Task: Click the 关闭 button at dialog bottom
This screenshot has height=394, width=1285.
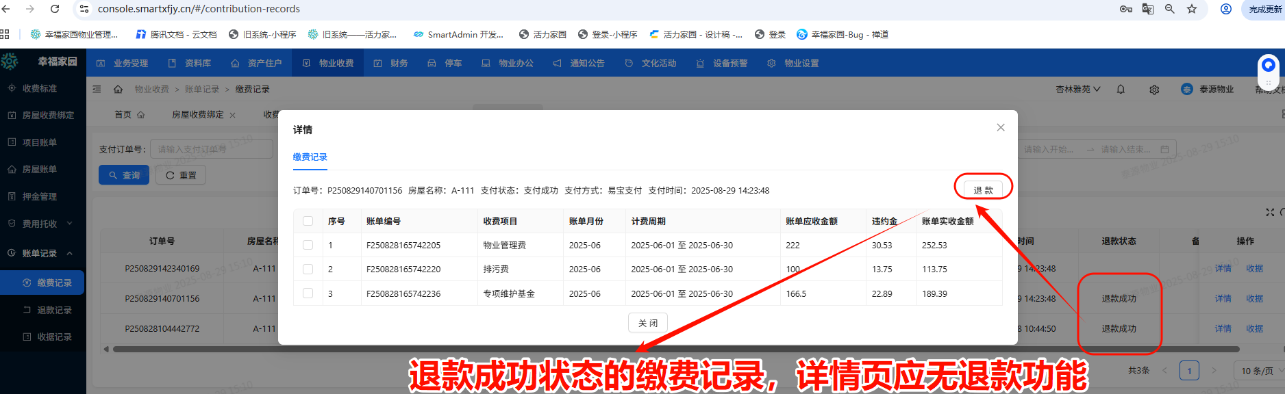Action: (647, 323)
